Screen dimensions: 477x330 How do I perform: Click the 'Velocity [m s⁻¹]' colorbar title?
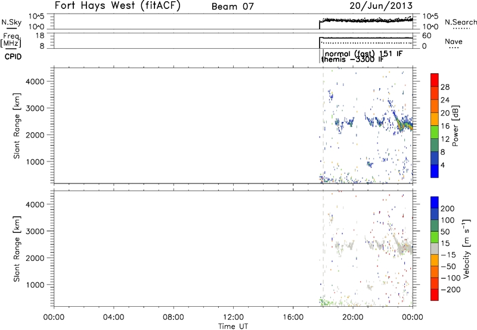(466, 248)
